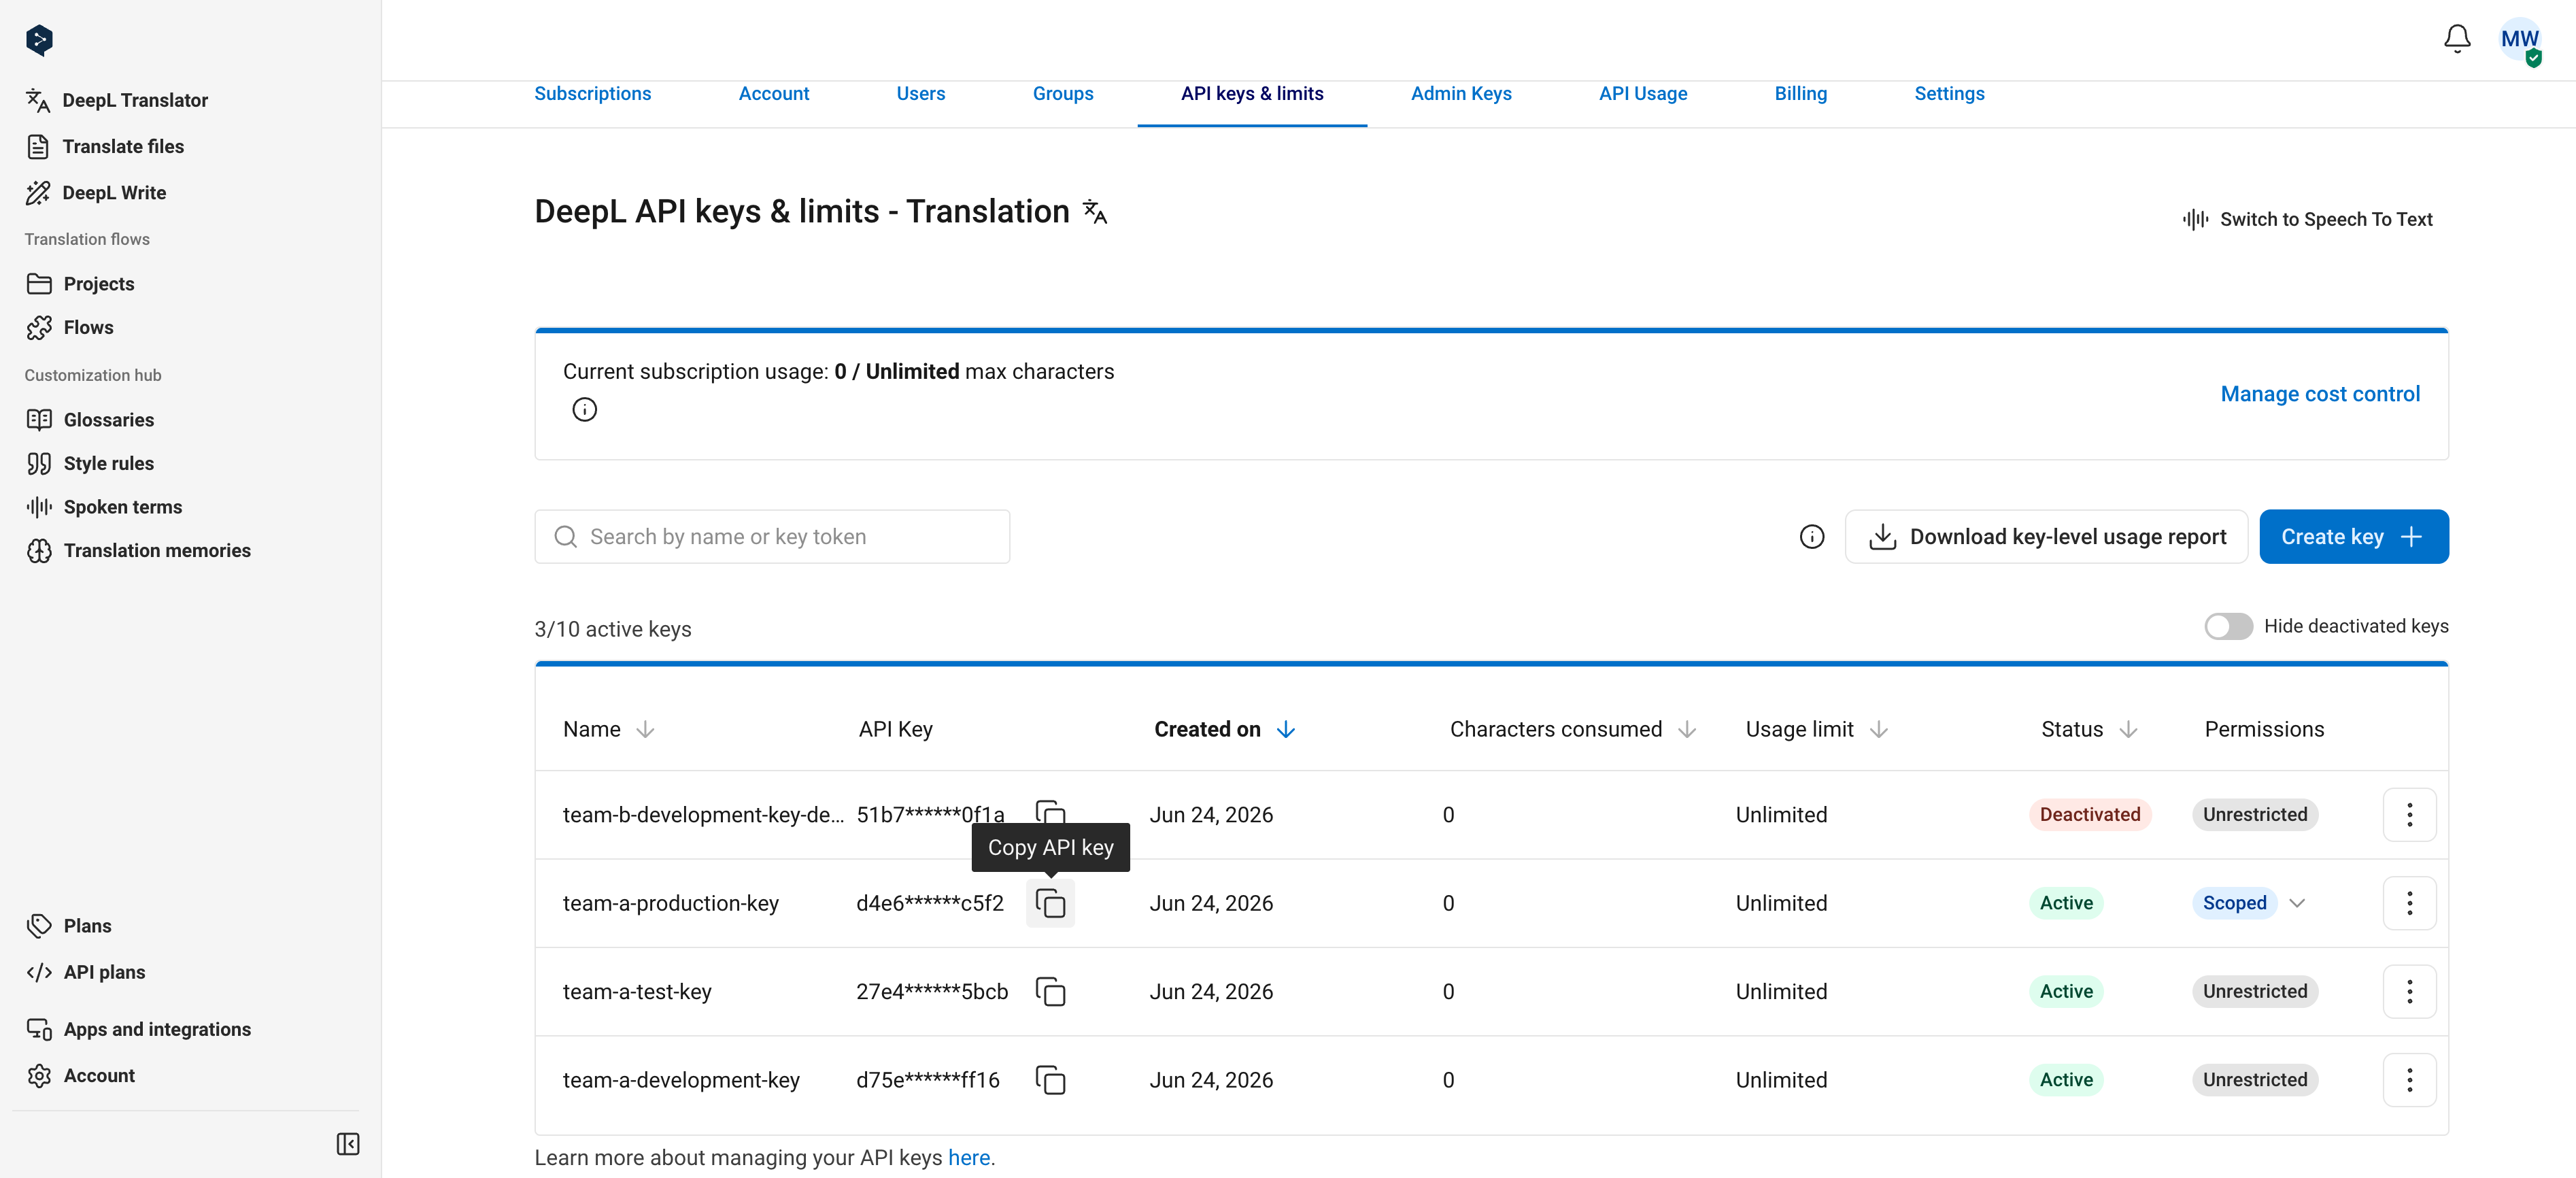Click masked key 51b7******0f1a
This screenshot has width=2576, height=1178.
pyautogui.click(x=930, y=815)
